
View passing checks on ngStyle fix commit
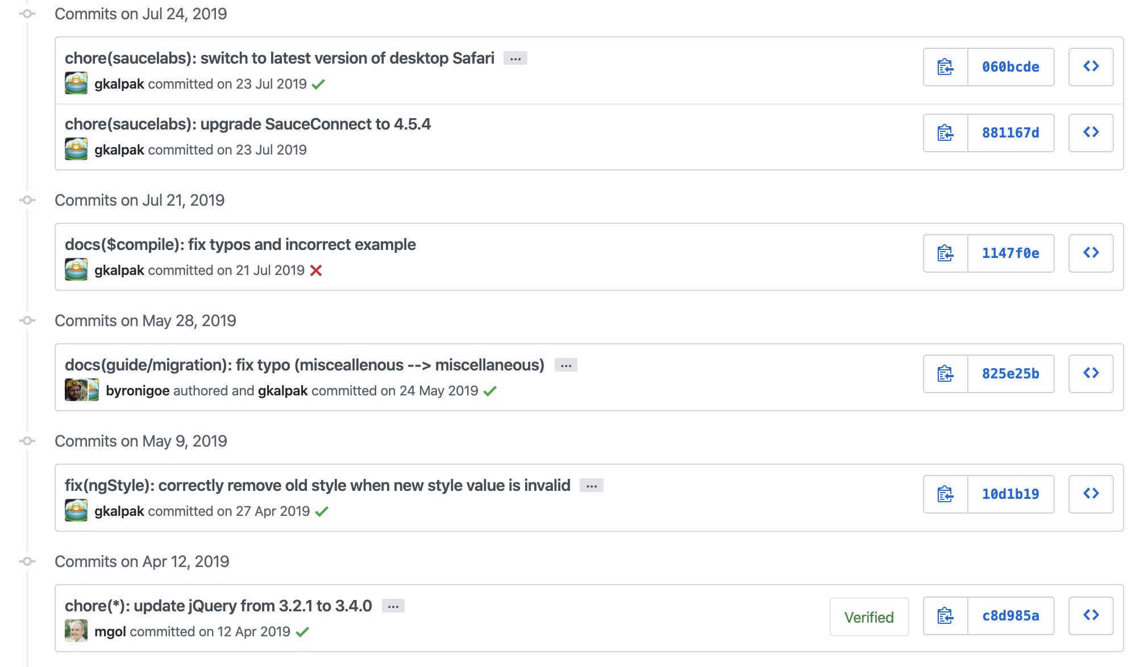322,512
